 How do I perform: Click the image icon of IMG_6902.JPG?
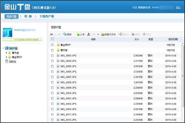click(x=58, y=104)
